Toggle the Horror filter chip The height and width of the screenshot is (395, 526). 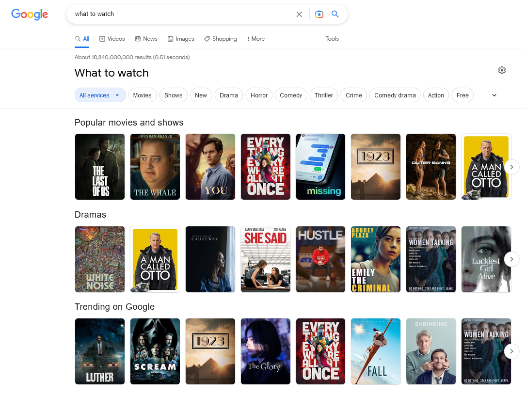[259, 95]
